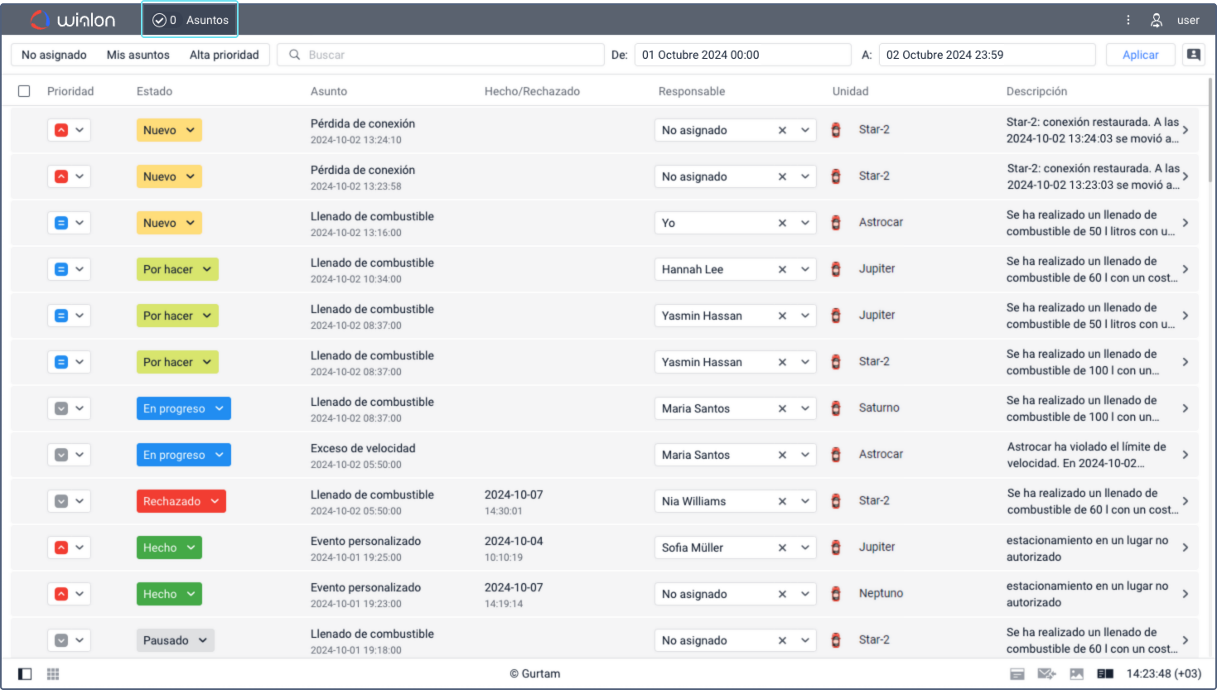Screen dimensions: 1217x690
Task: Open the responsible dropdown for Sofia Müller
Action: click(804, 548)
